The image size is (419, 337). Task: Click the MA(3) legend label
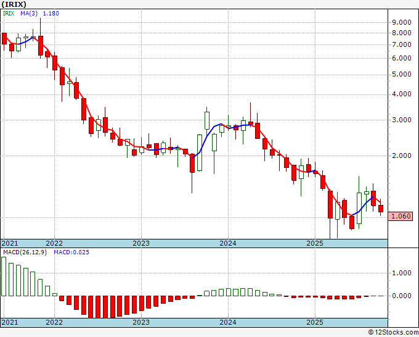[29, 14]
